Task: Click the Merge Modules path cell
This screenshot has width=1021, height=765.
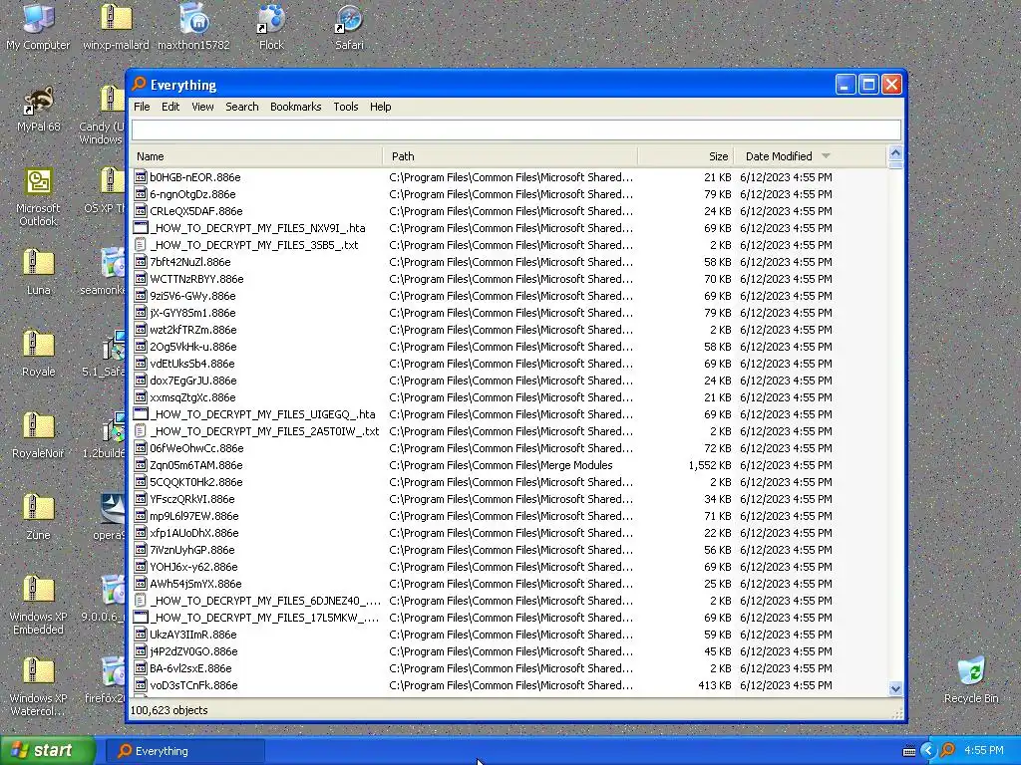Action: click(501, 465)
